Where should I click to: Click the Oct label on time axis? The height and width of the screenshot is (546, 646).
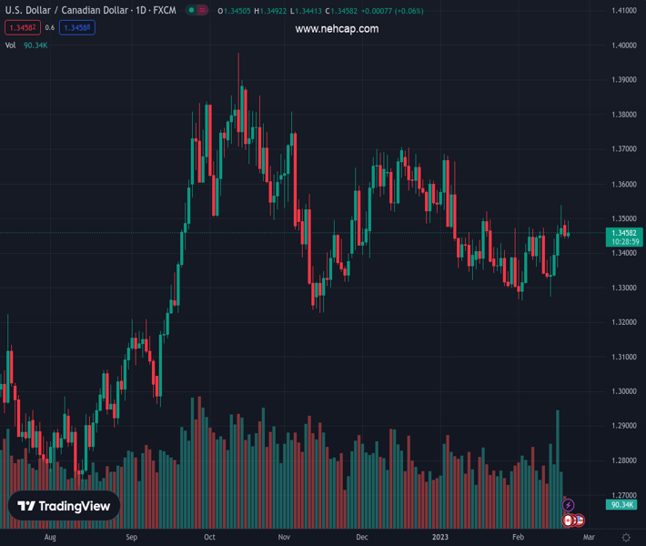click(x=210, y=538)
